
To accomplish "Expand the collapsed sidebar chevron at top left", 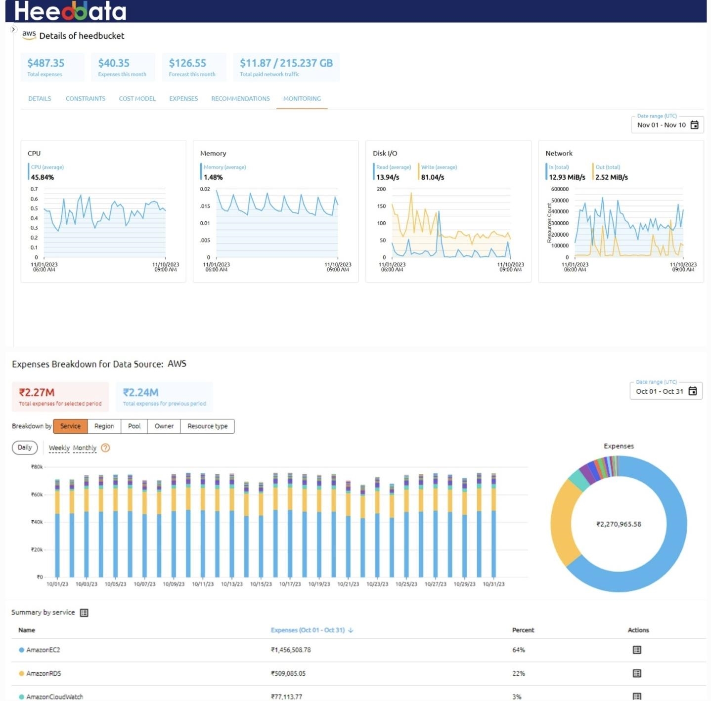I will pyautogui.click(x=13, y=29).
